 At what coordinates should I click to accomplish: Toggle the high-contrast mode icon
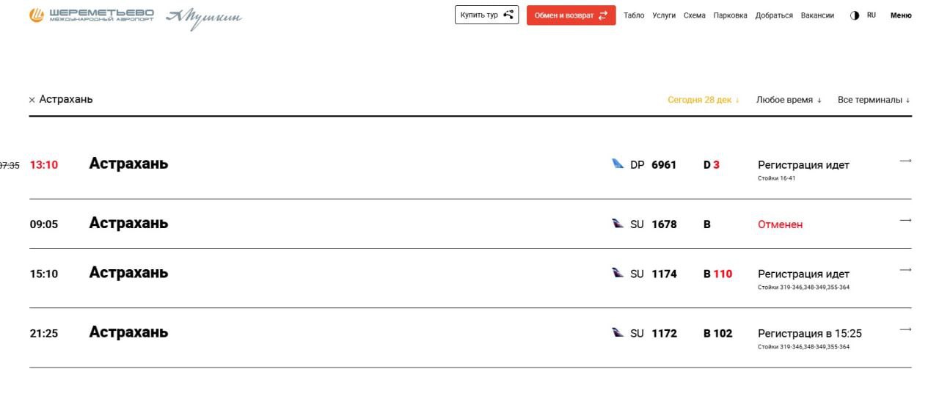pos(854,15)
